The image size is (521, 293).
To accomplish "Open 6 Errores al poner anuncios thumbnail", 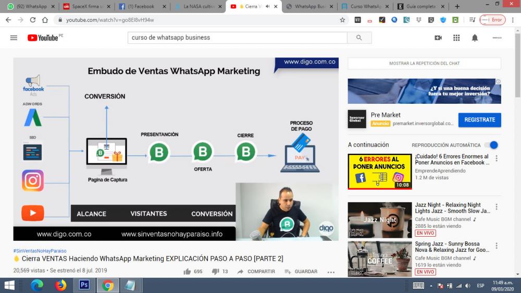I will click(x=379, y=172).
